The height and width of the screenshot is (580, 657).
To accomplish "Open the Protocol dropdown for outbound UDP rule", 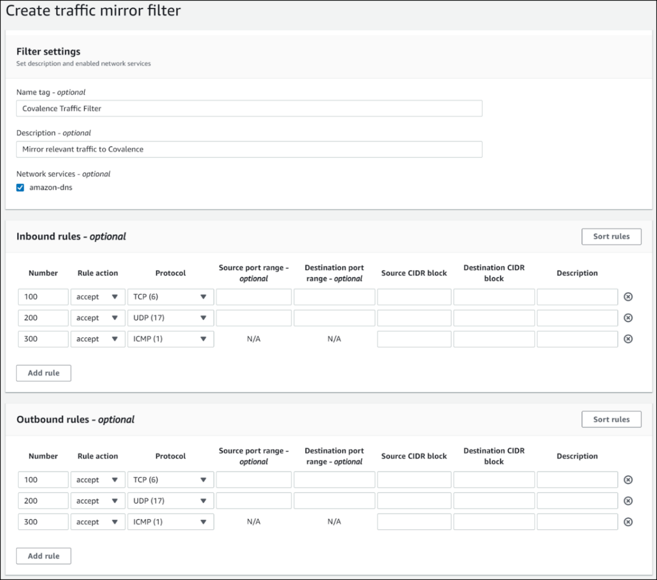I will pos(171,500).
